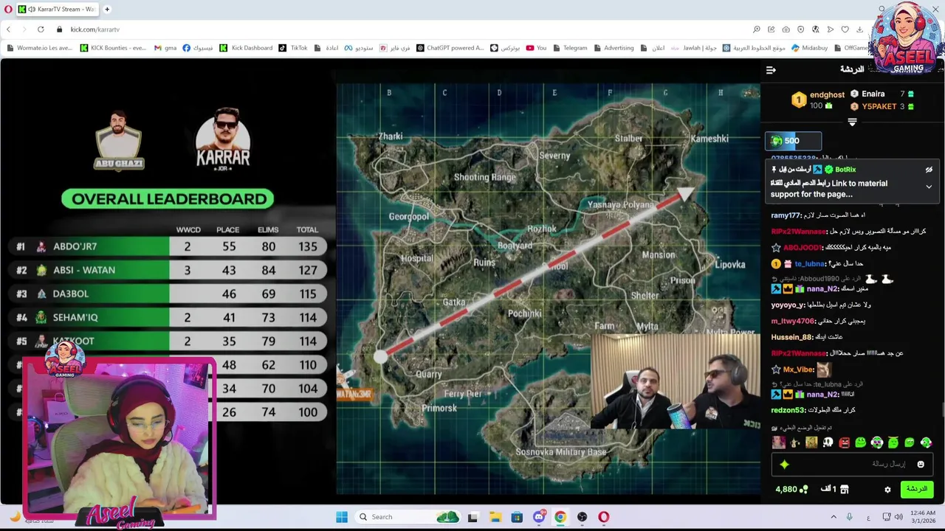Image resolution: width=945 pixels, height=531 pixels.
Task: Open Chrome from the taskbar
Action: (560, 517)
